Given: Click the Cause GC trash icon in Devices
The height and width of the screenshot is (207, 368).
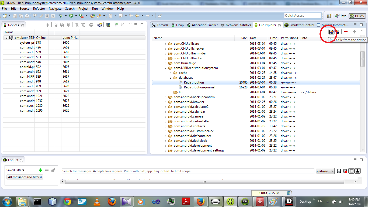Looking at the screenshot, I should tap(68, 25).
